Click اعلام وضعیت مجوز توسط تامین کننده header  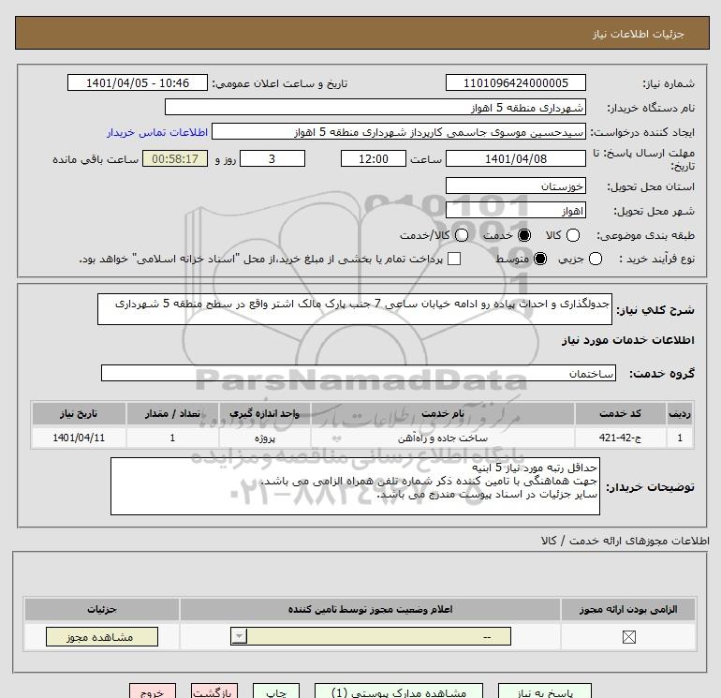tap(370, 609)
